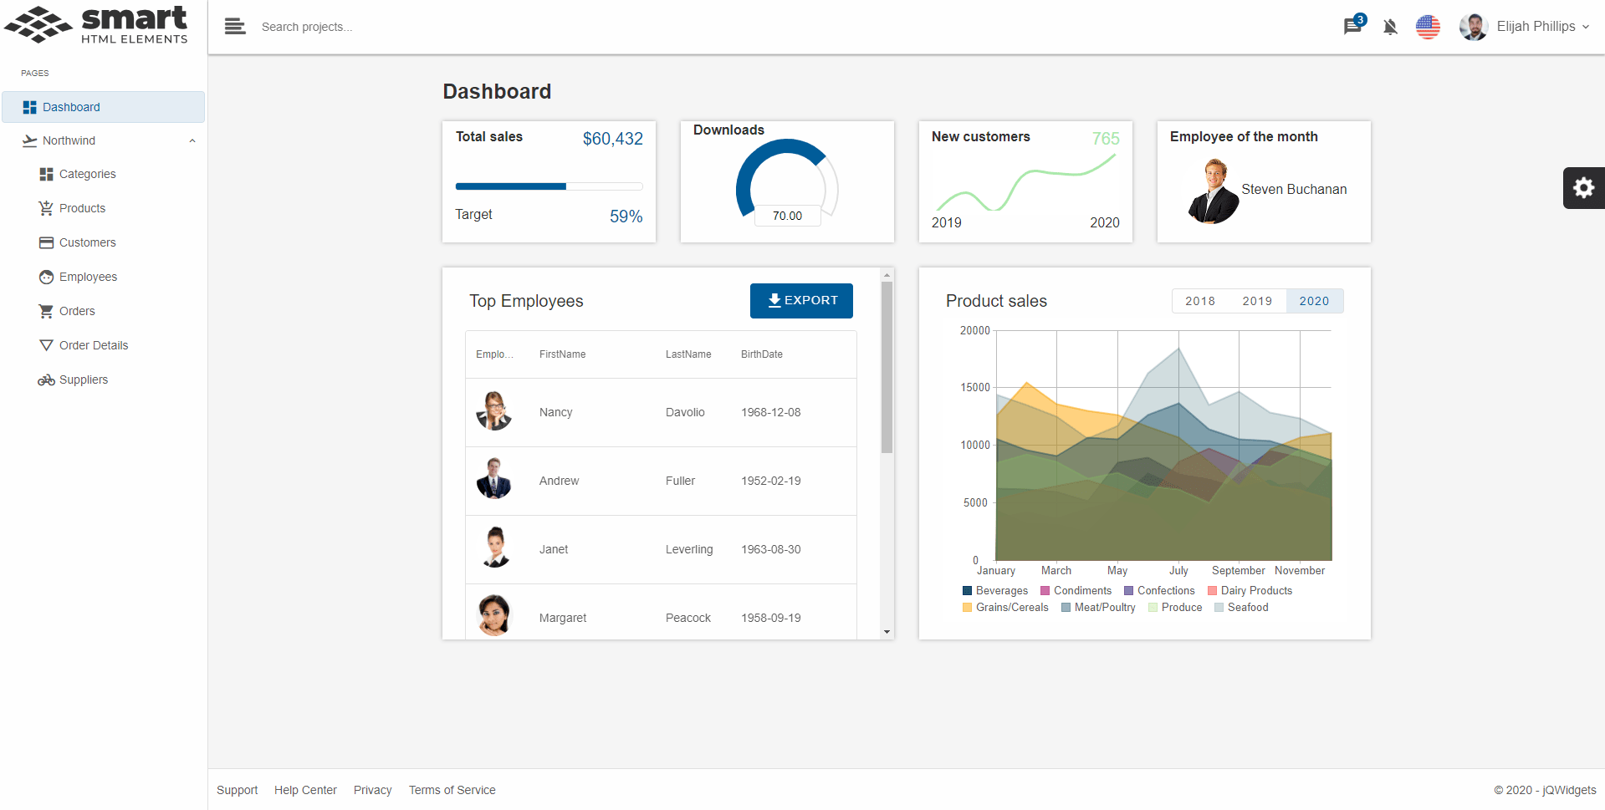Go to the Products page
This screenshot has width=1605, height=810.
82,208
